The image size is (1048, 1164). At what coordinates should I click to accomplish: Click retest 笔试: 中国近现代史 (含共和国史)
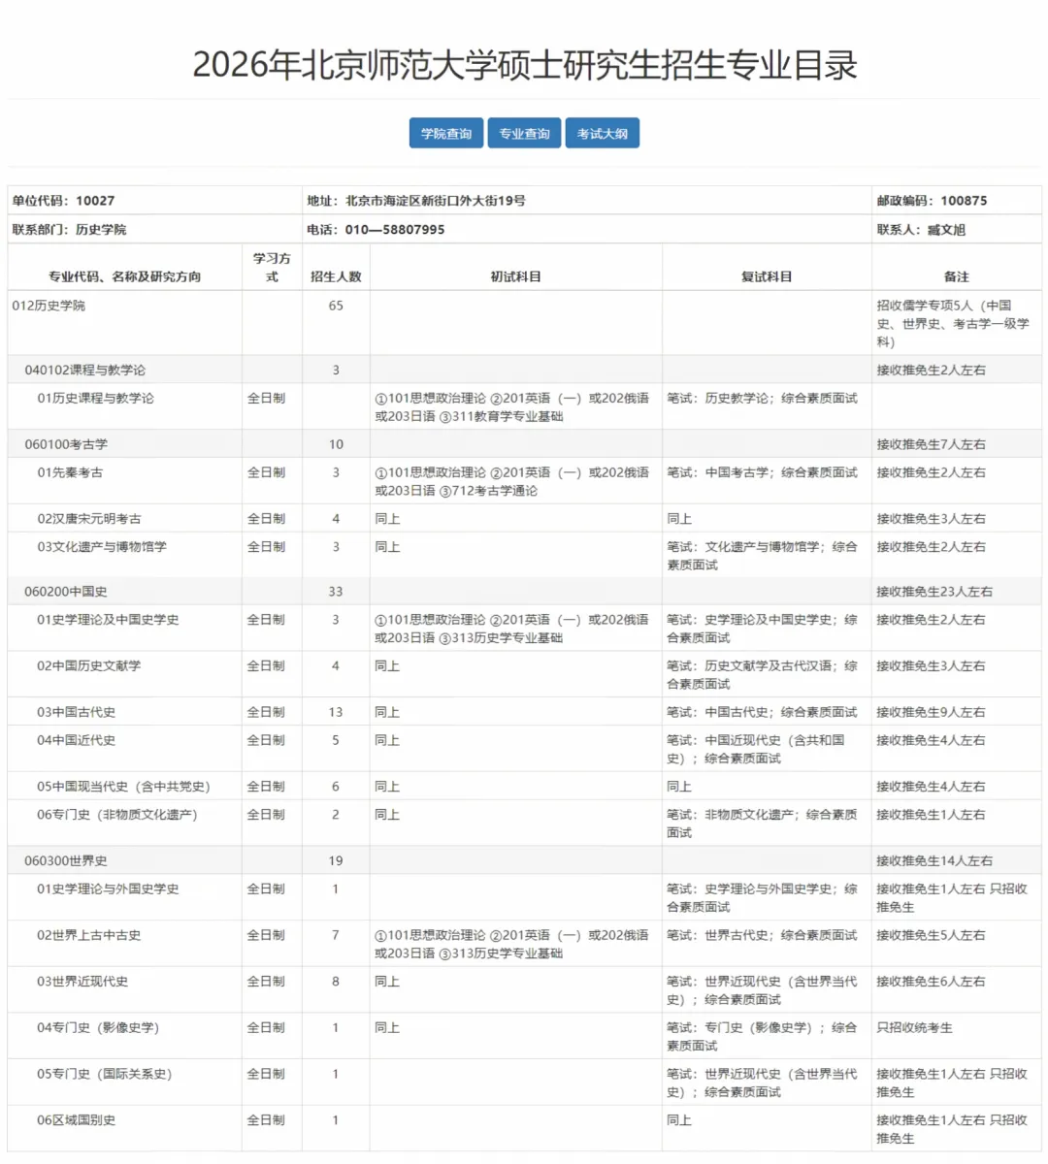(x=756, y=749)
